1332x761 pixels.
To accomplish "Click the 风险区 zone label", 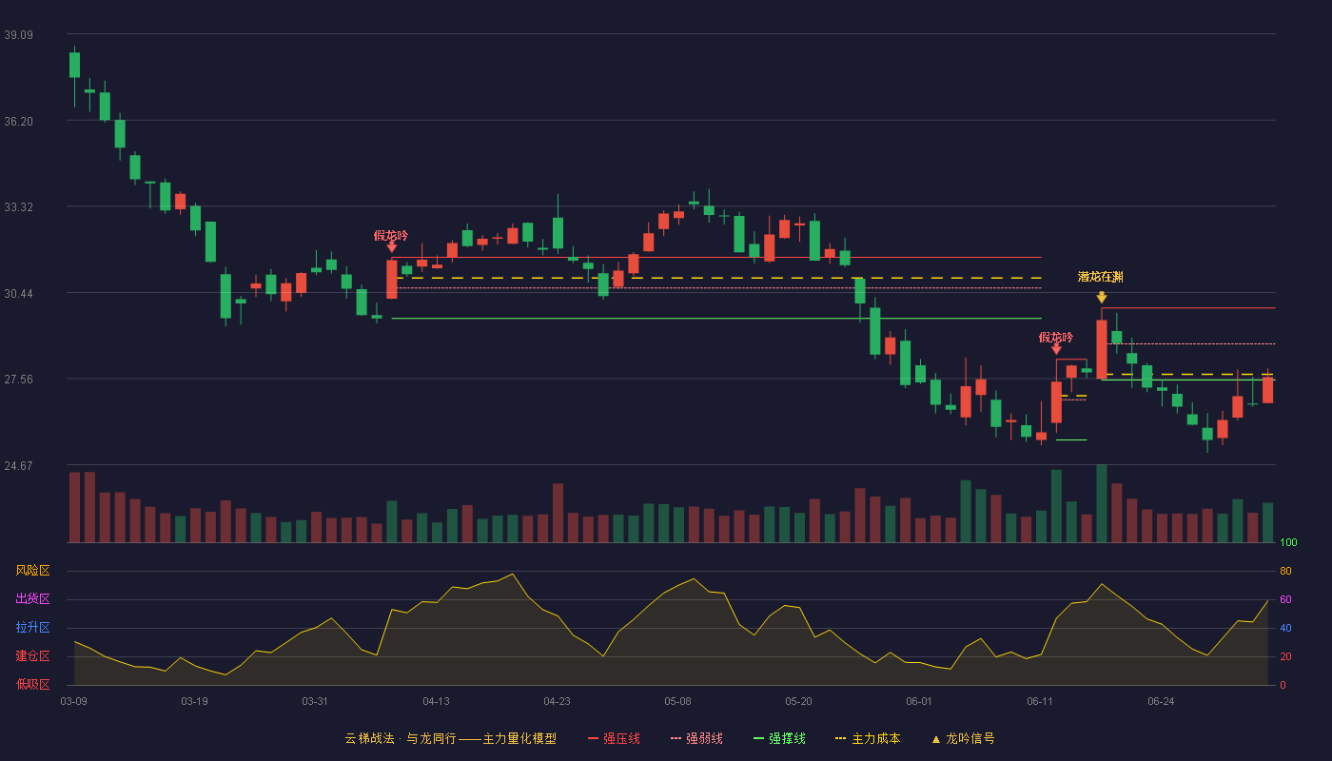I will (x=33, y=571).
